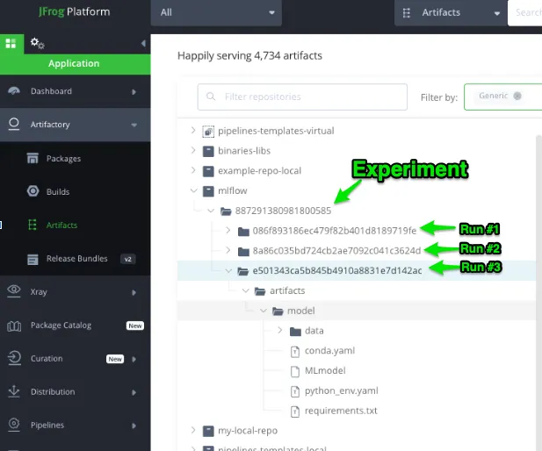This screenshot has width=542, height=451.
Task: Focus the Filter repositories input field
Action: click(x=302, y=97)
